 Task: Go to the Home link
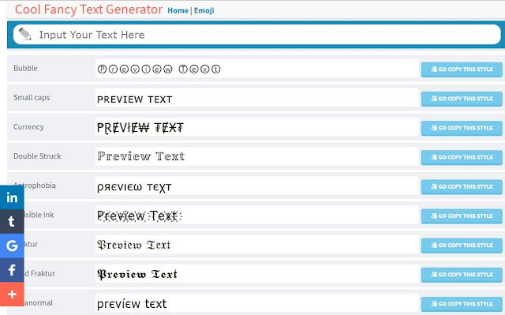178,10
